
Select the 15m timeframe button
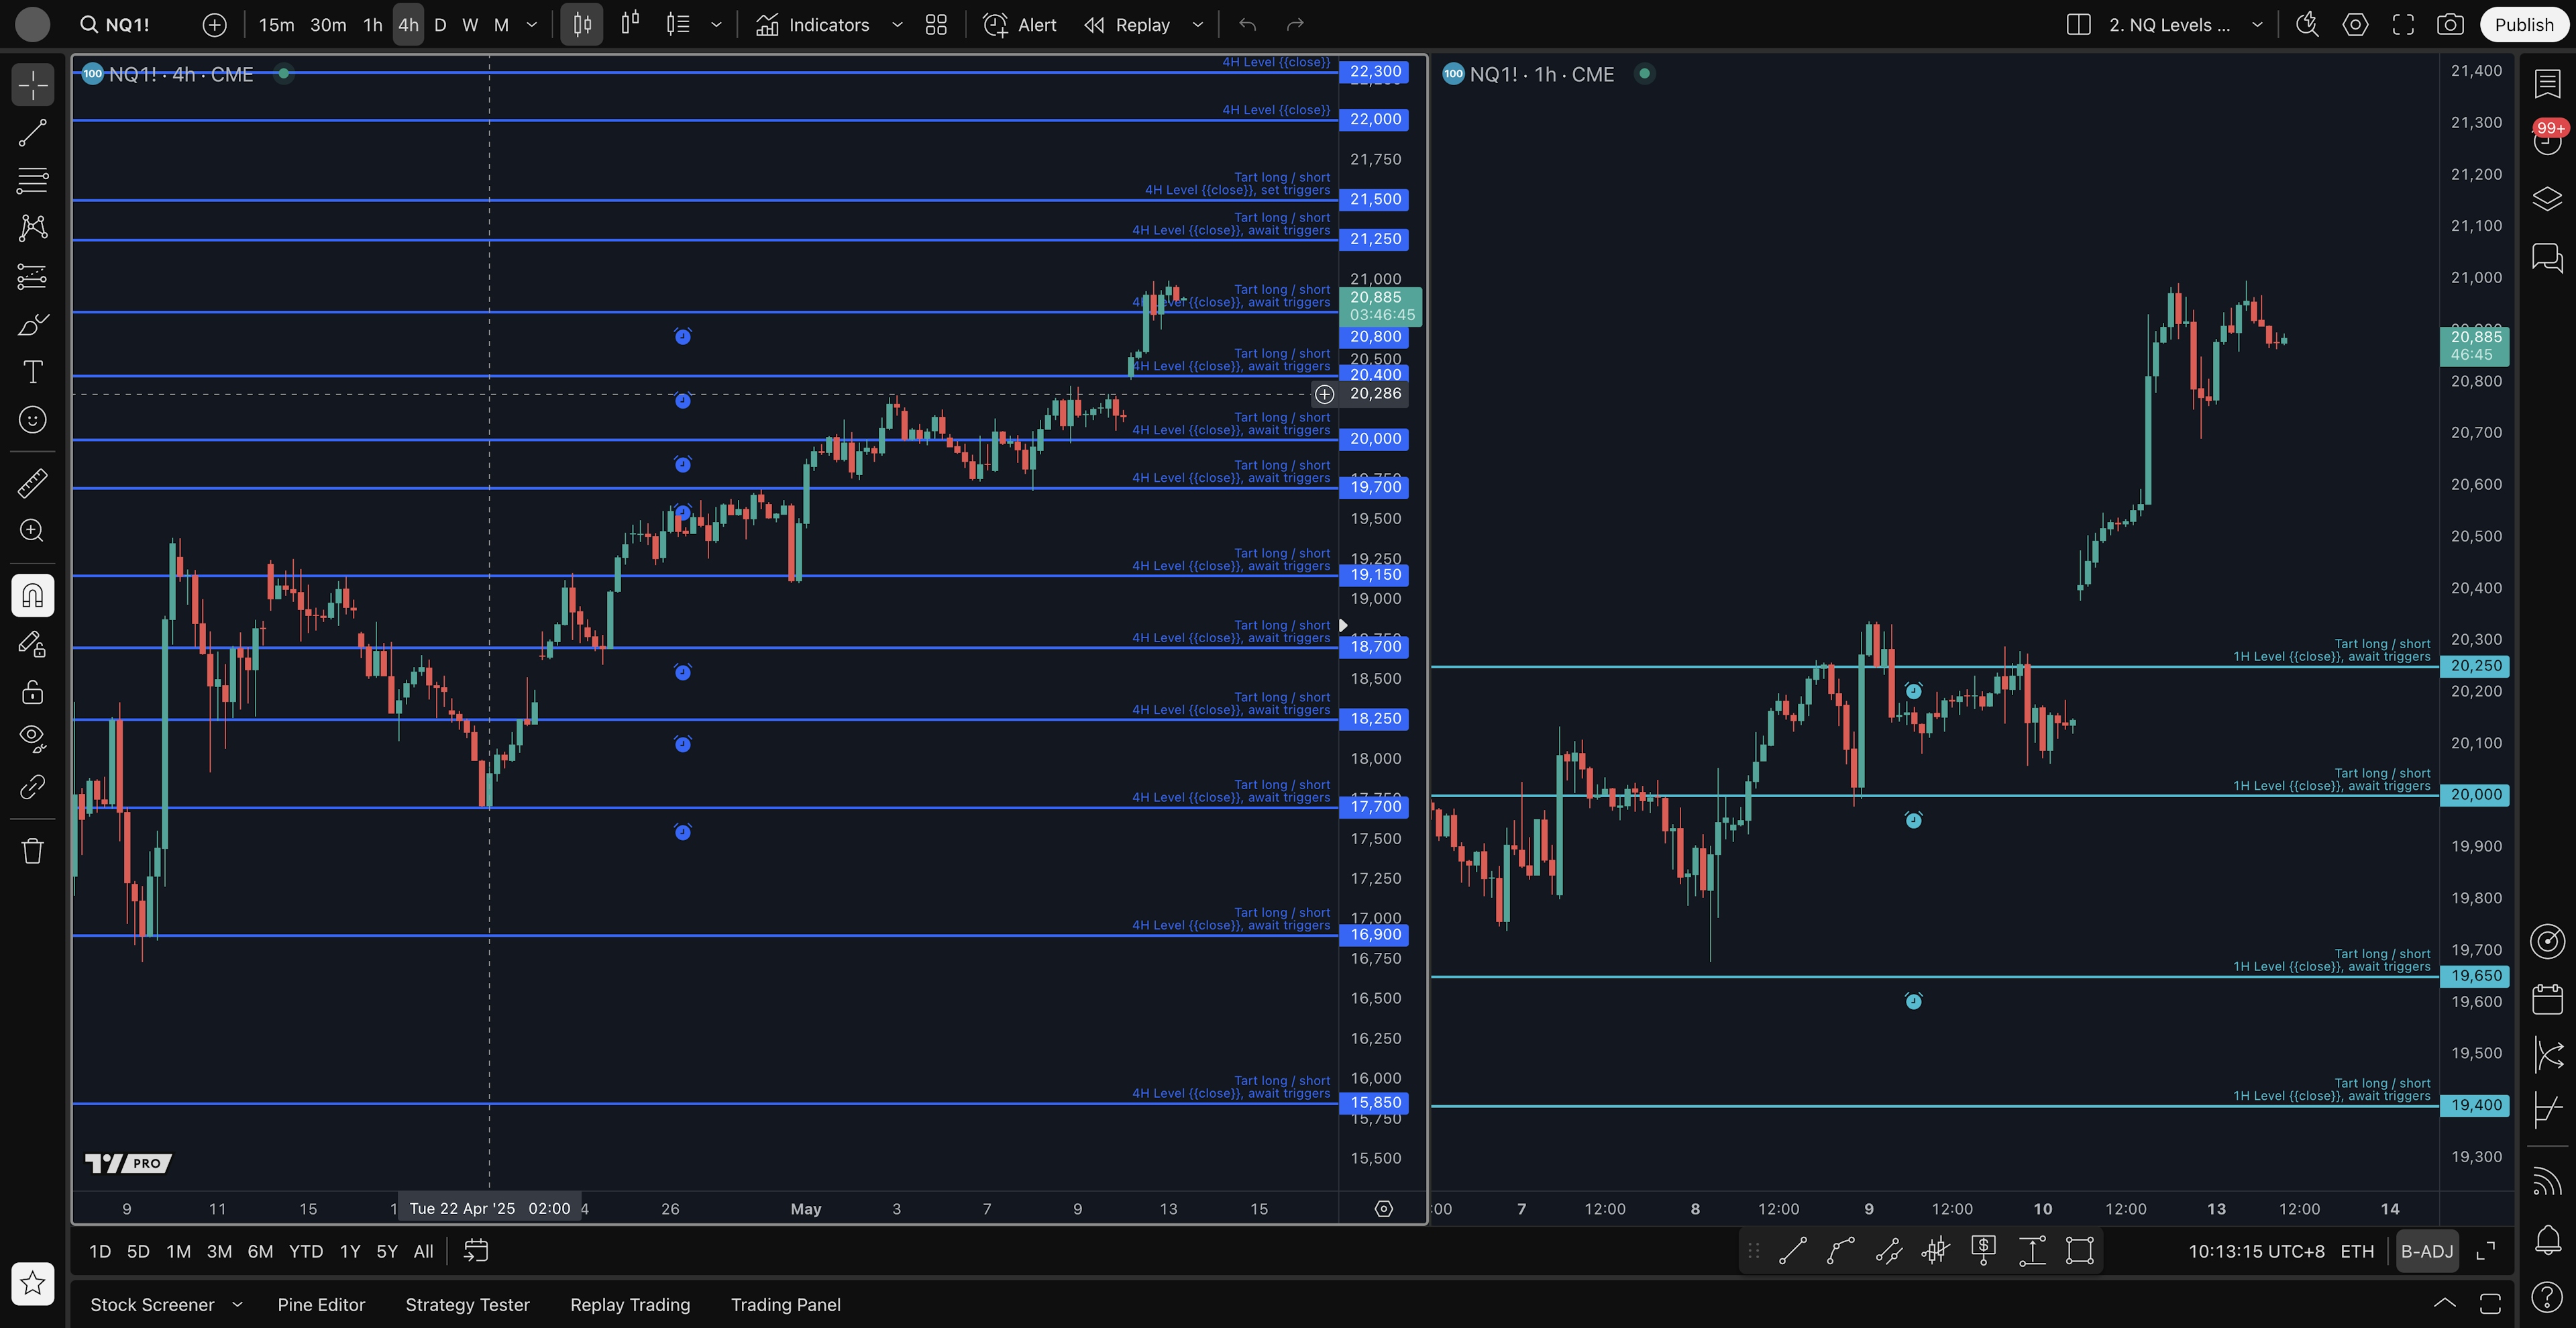pyautogui.click(x=276, y=25)
